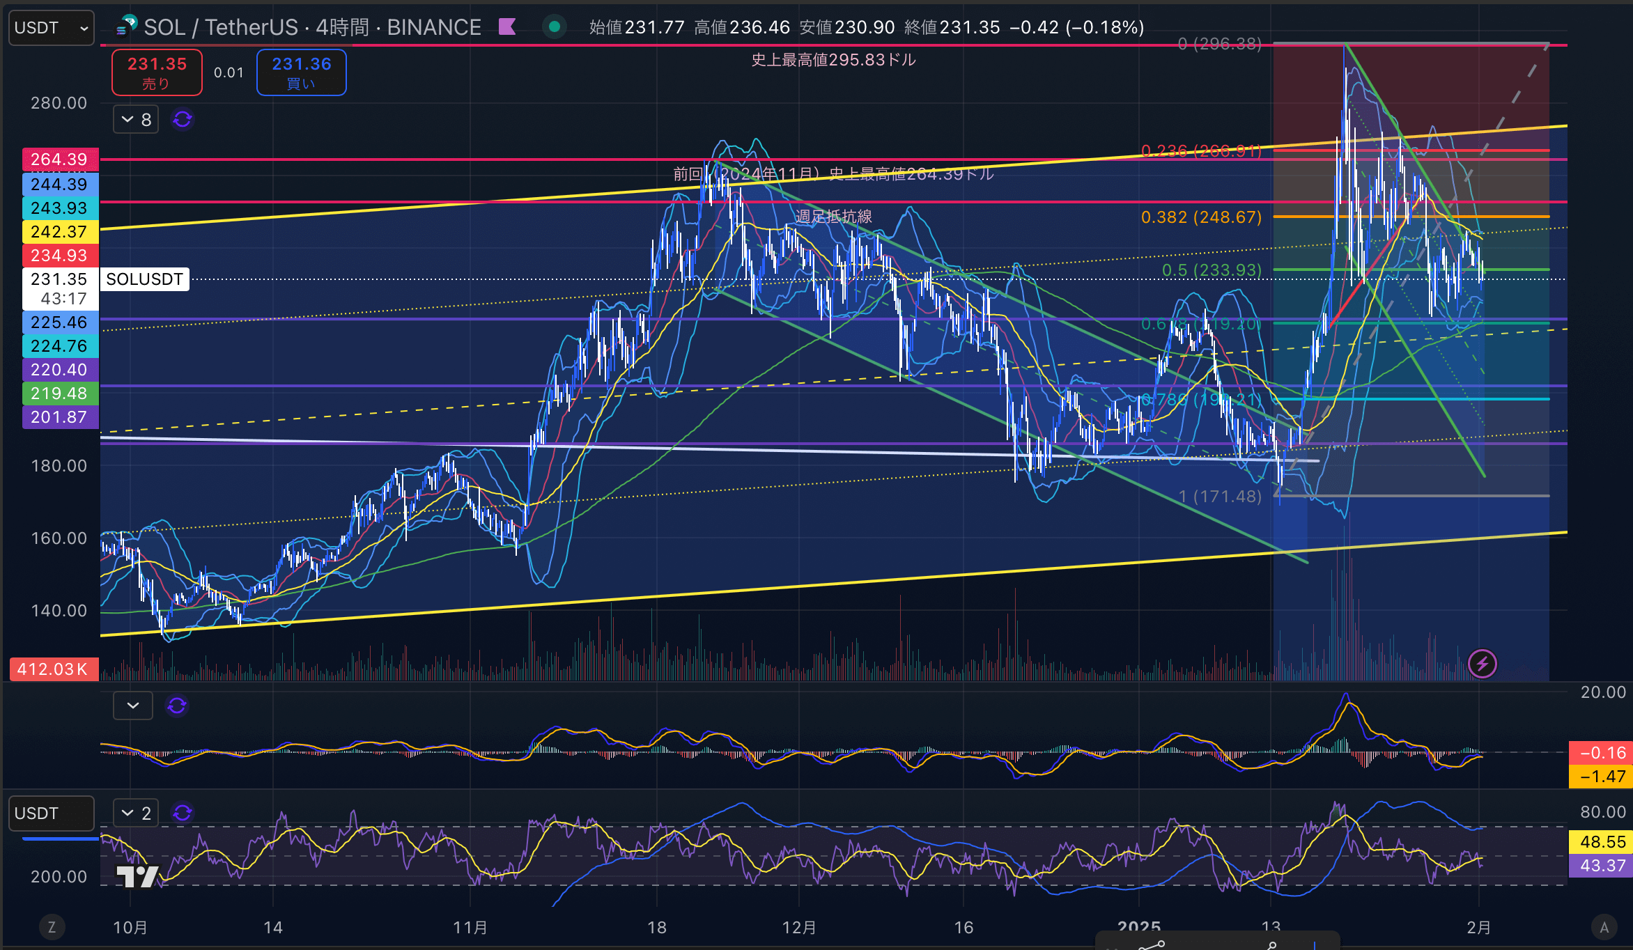This screenshot has height=950, width=1633.
Task: Click the refresh icon in MACD pane
Action: coord(177,706)
